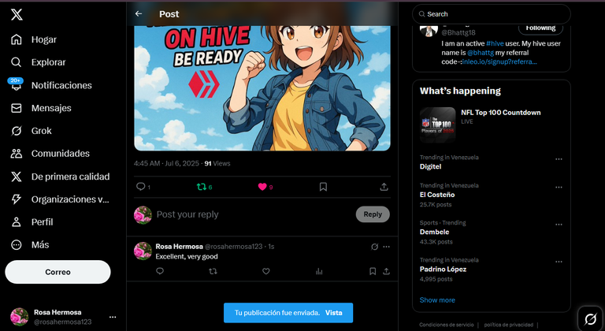605x331 pixels.
Task: Open política de privacidad link
Action: coord(509,325)
